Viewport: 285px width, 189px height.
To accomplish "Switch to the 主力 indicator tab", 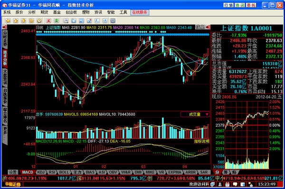I will coord(77,172).
